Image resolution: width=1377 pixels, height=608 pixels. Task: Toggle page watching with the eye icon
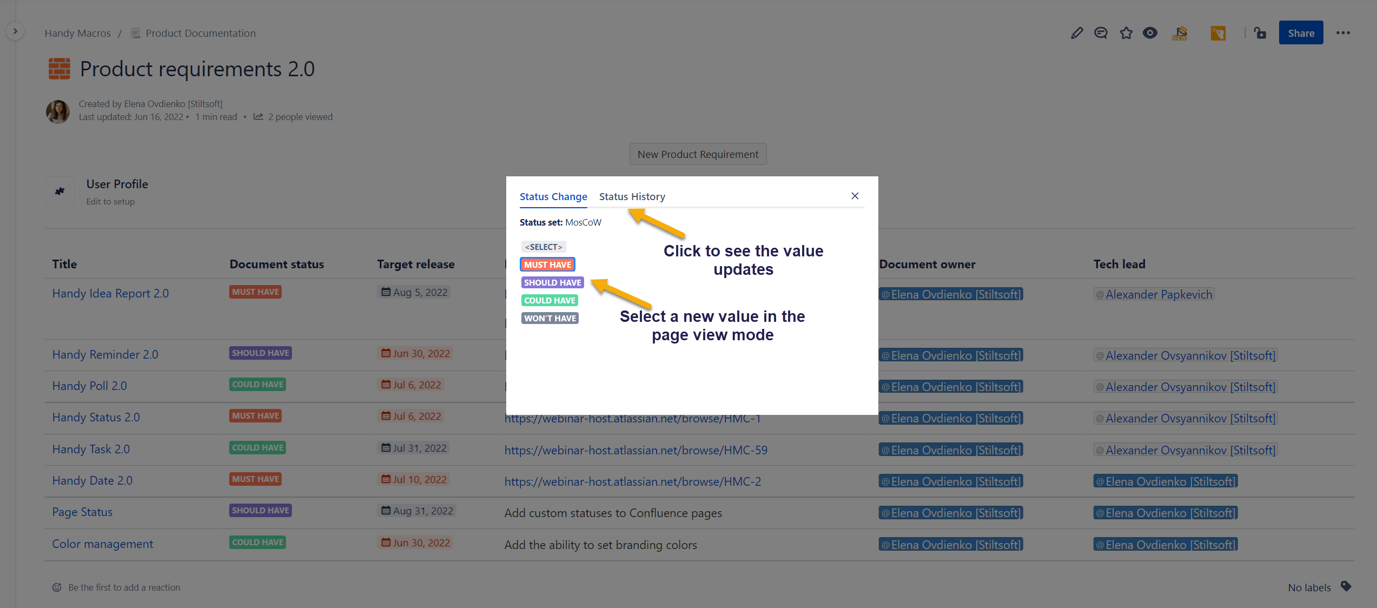[x=1150, y=32]
